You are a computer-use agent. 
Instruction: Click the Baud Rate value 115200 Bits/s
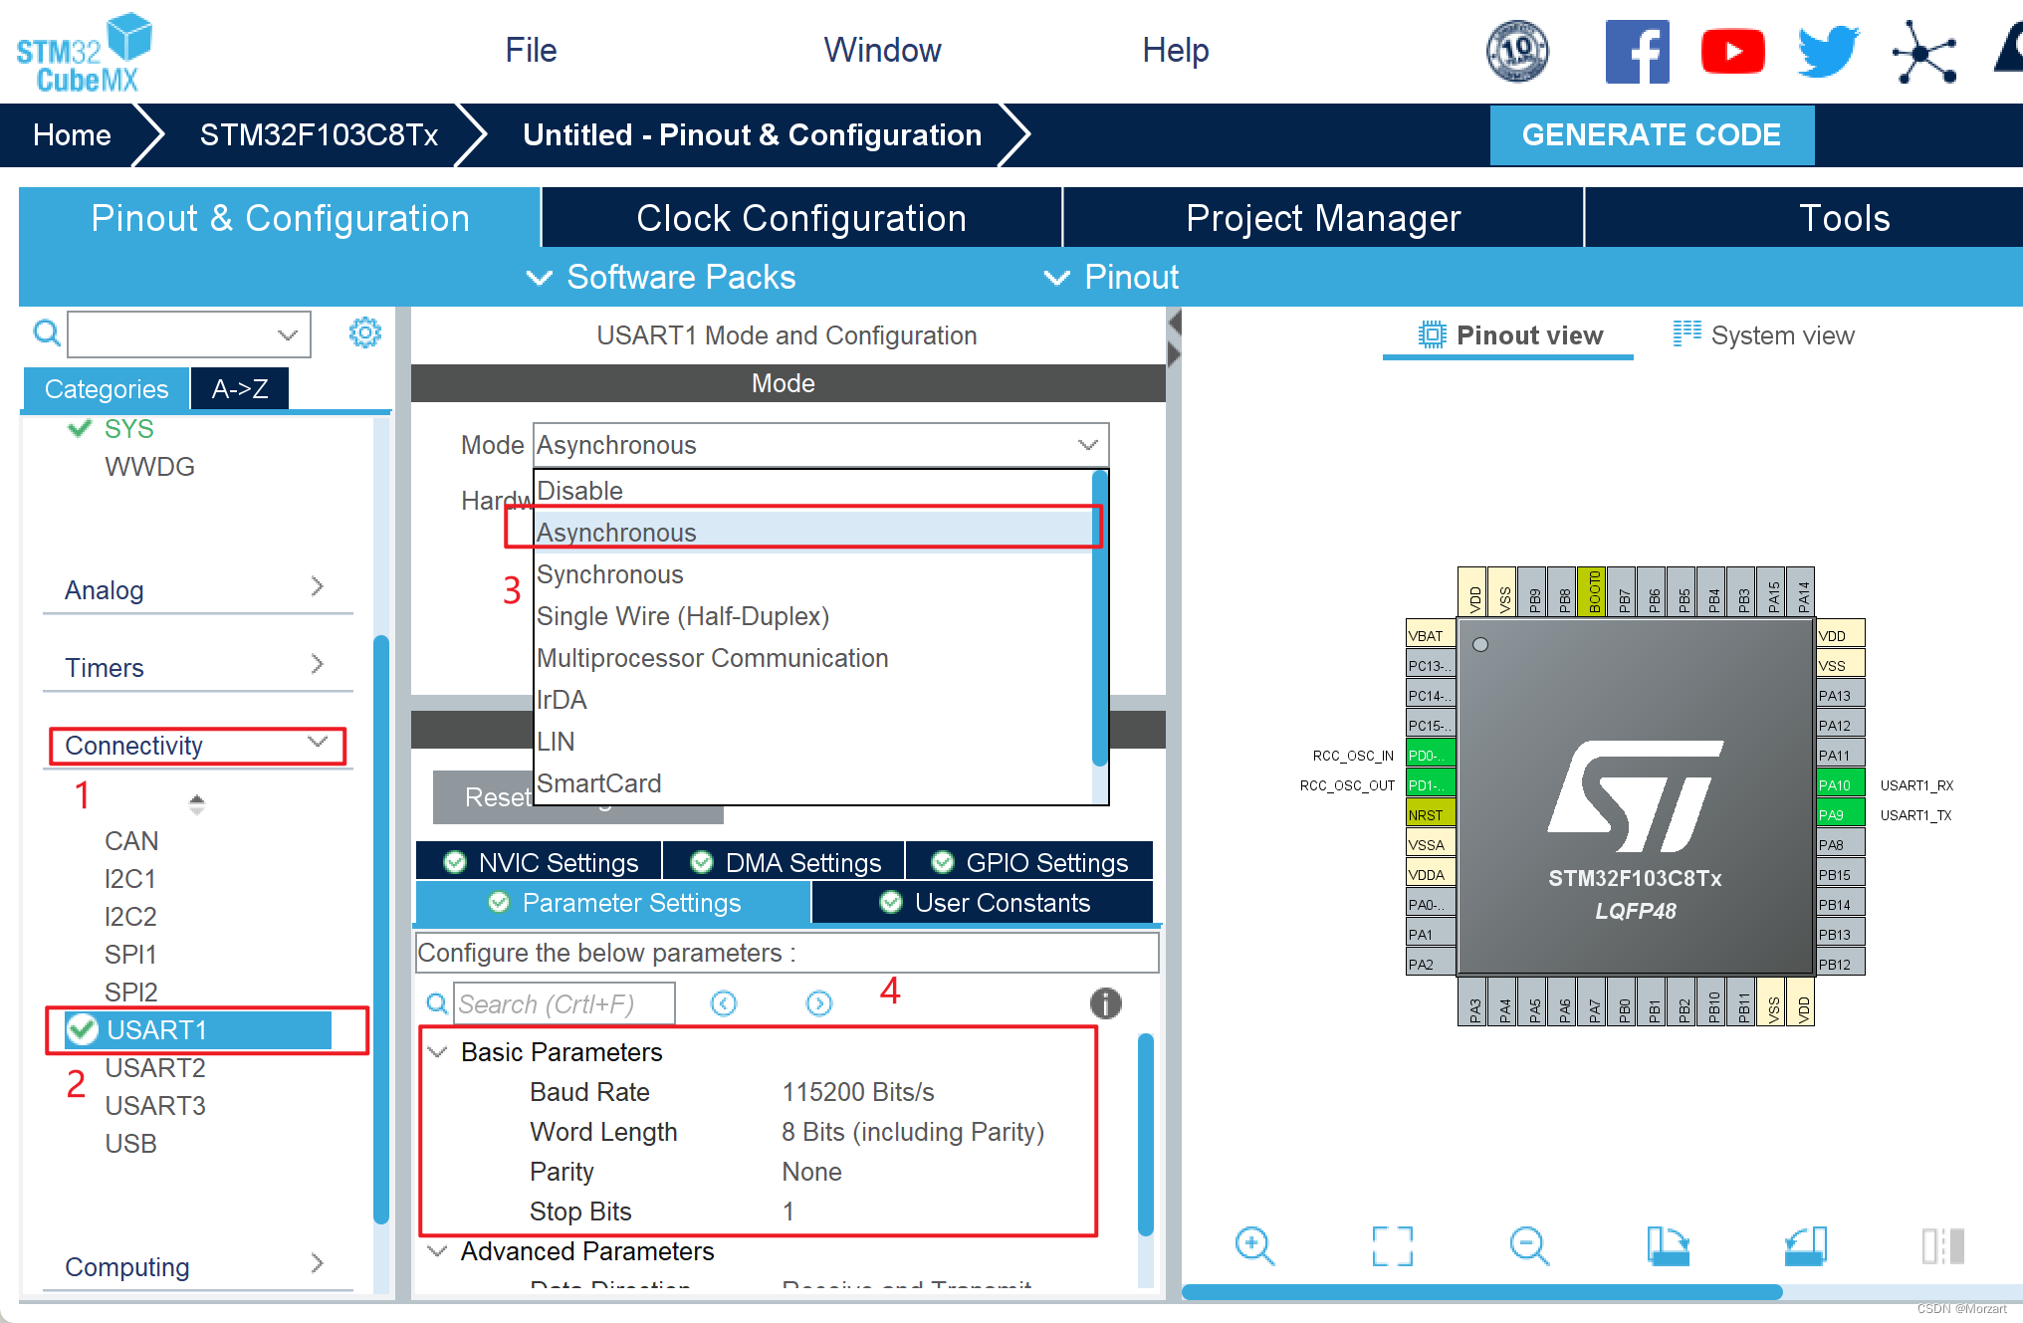[858, 1092]
